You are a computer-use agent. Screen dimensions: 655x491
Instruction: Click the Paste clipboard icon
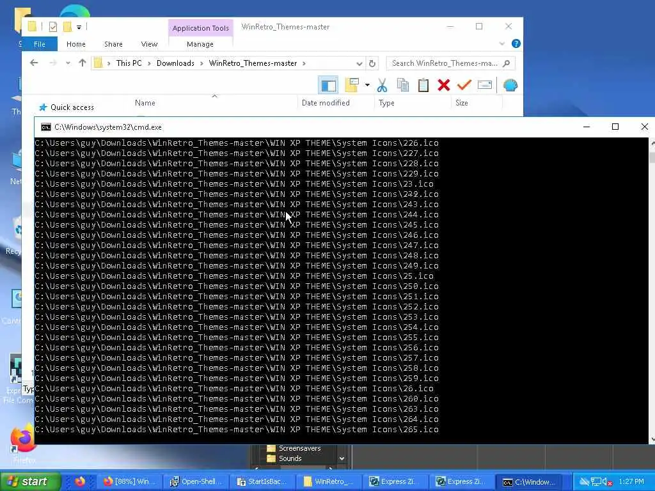pos(423,85)
